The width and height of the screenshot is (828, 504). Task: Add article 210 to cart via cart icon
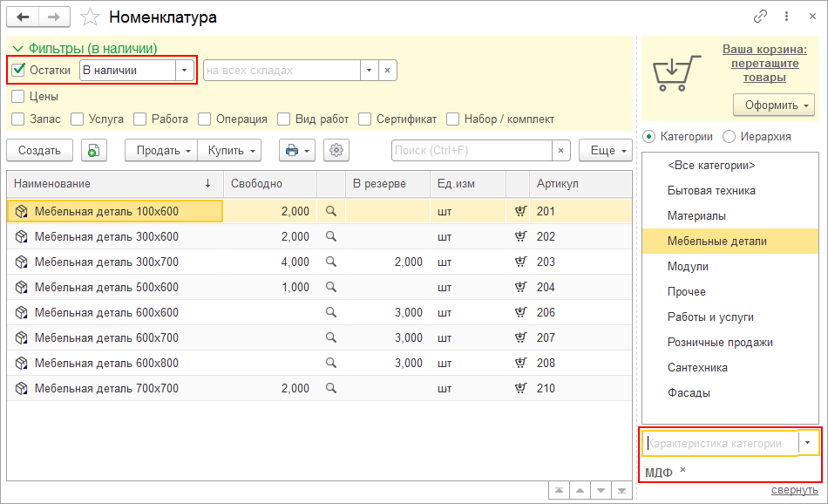pos(520,388)
